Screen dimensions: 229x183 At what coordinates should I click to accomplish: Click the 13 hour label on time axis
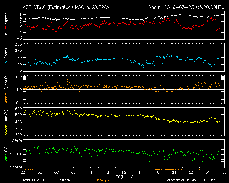point(107,172)
